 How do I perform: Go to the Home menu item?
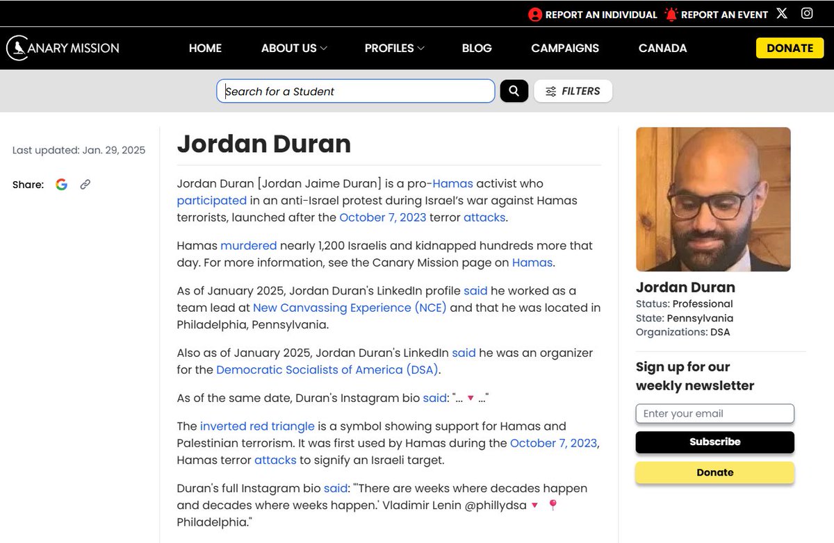click(205, 48)
